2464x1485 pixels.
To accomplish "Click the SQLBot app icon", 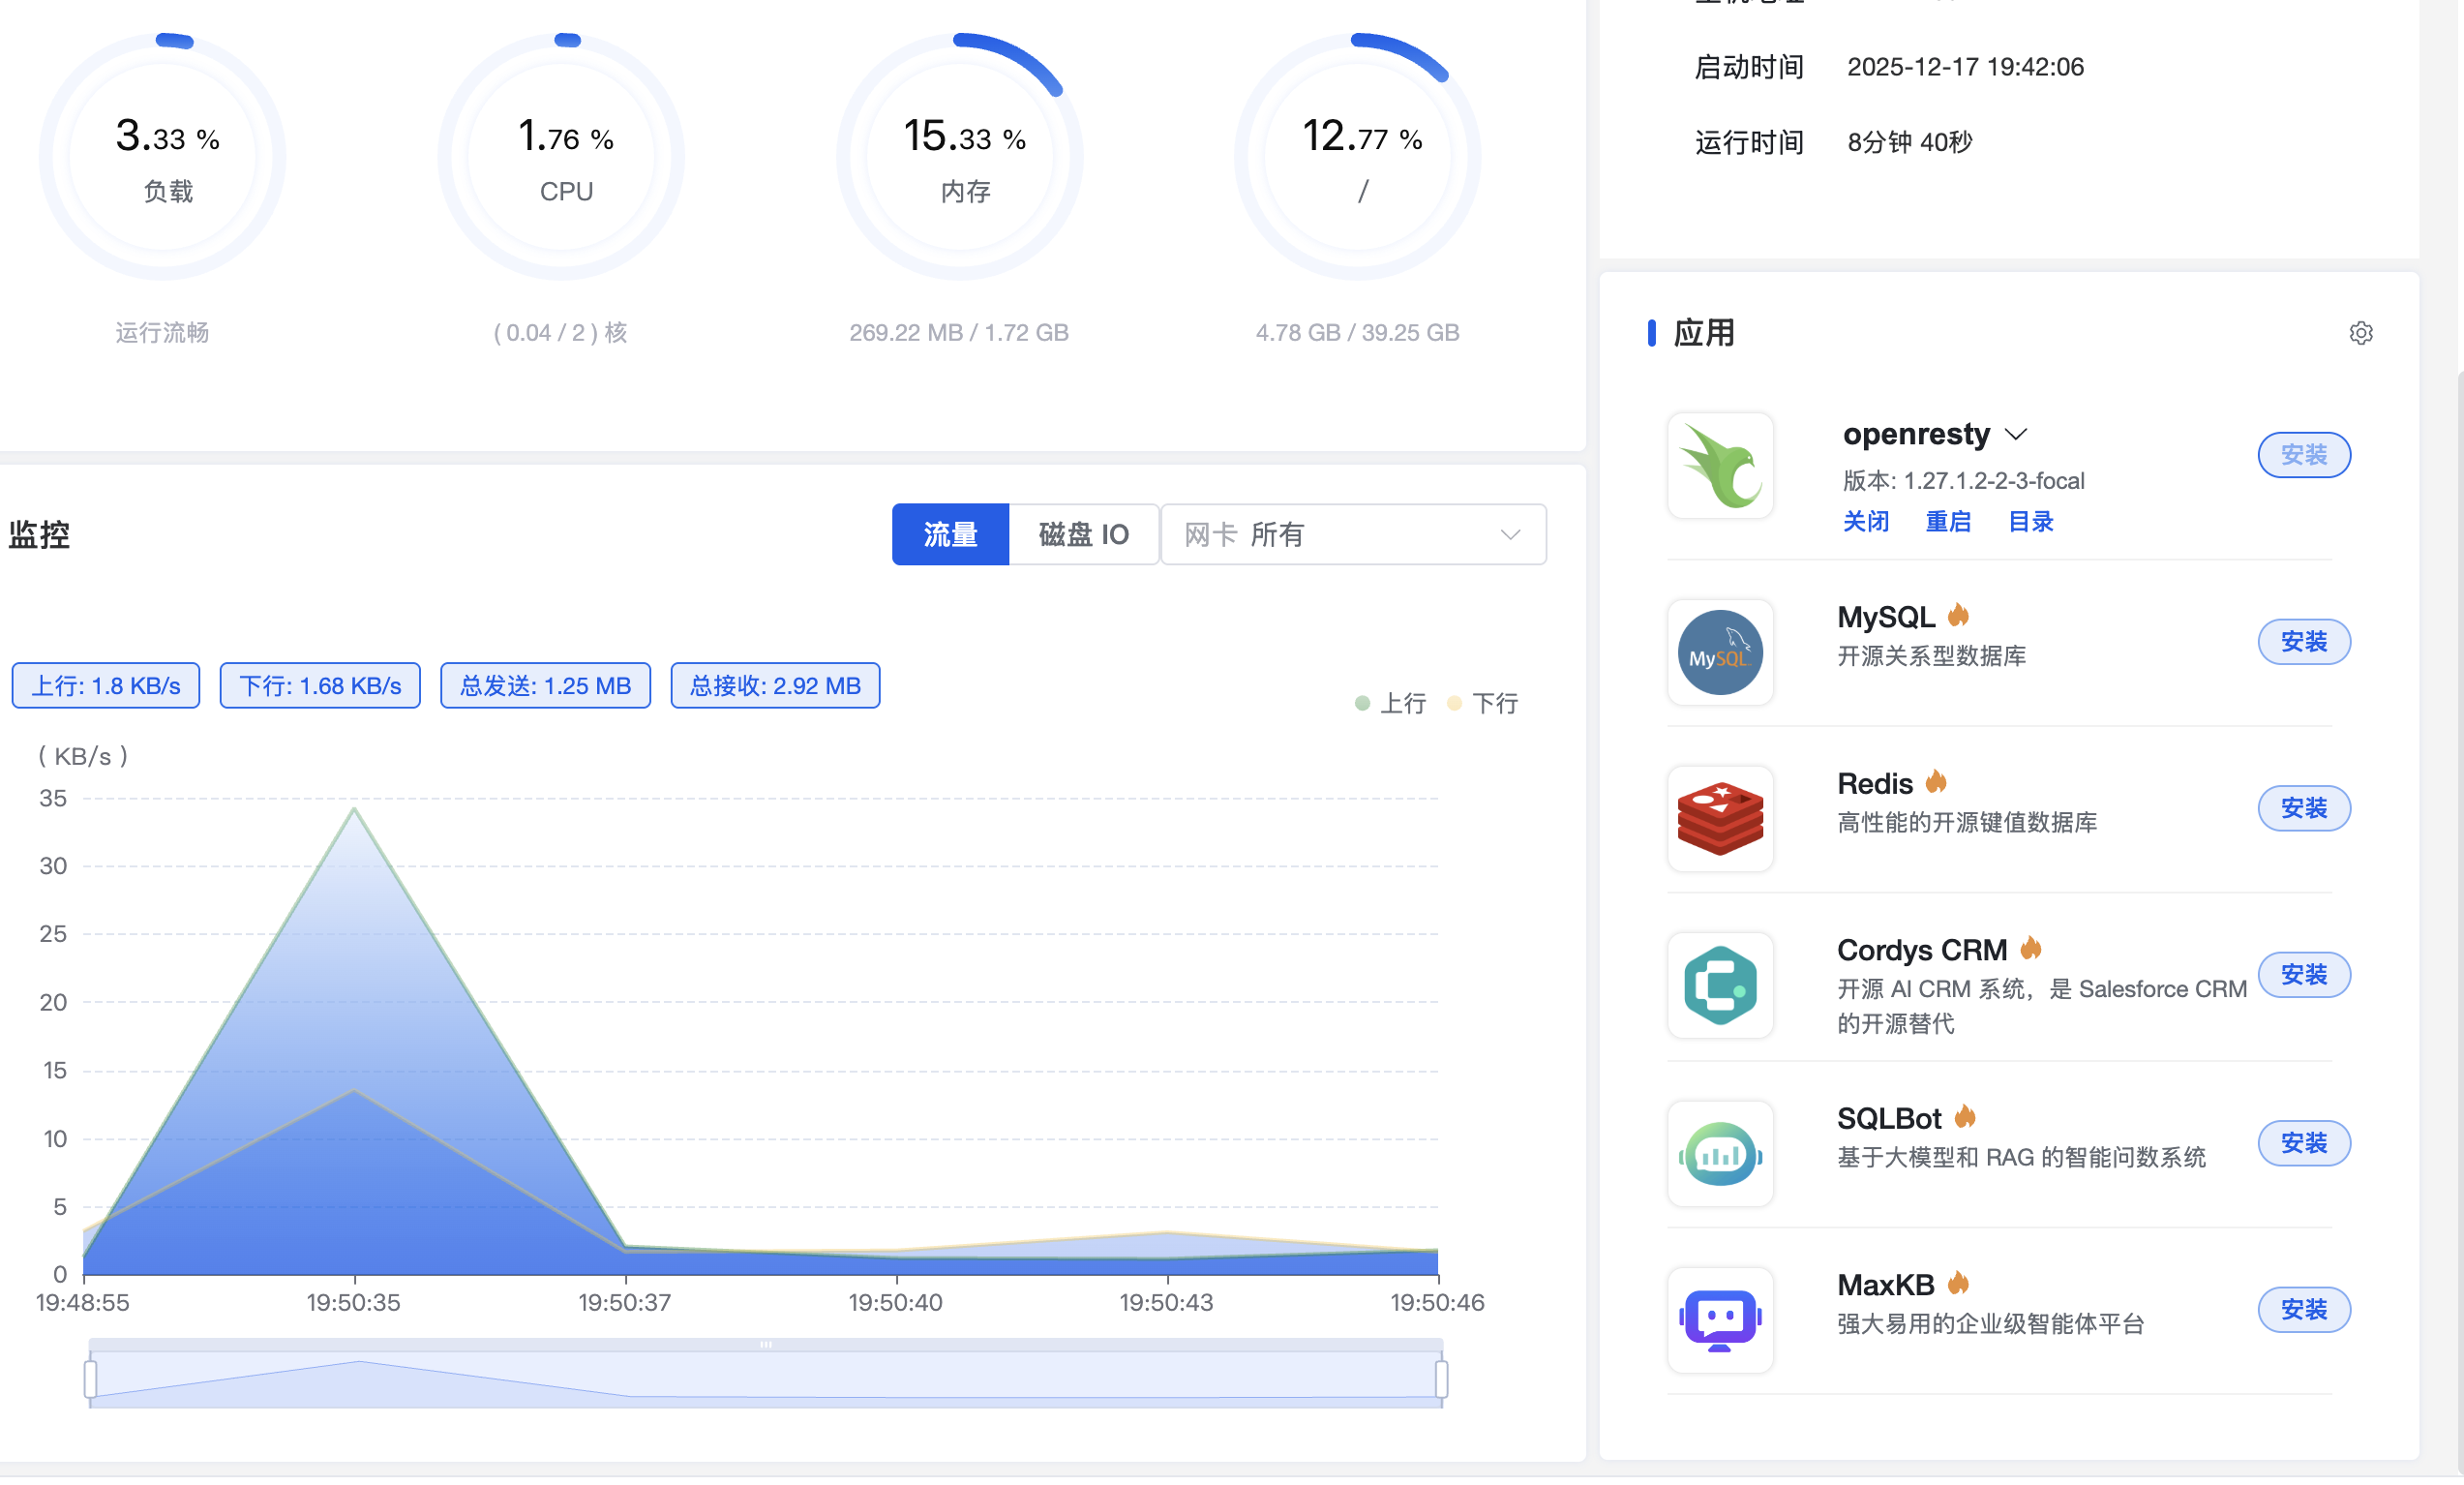I will [1719, 1153].
